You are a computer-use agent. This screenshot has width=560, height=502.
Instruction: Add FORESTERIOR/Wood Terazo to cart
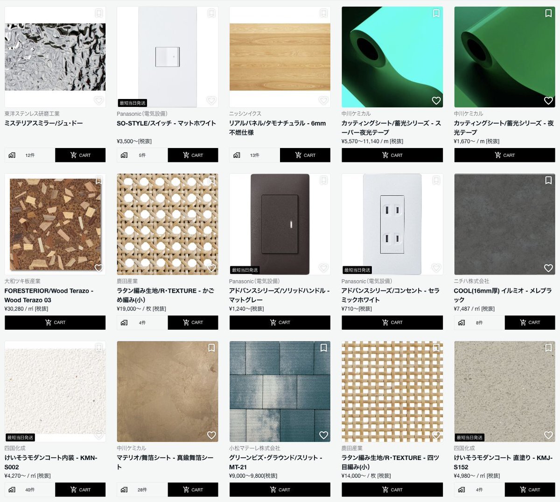(55, 323)
